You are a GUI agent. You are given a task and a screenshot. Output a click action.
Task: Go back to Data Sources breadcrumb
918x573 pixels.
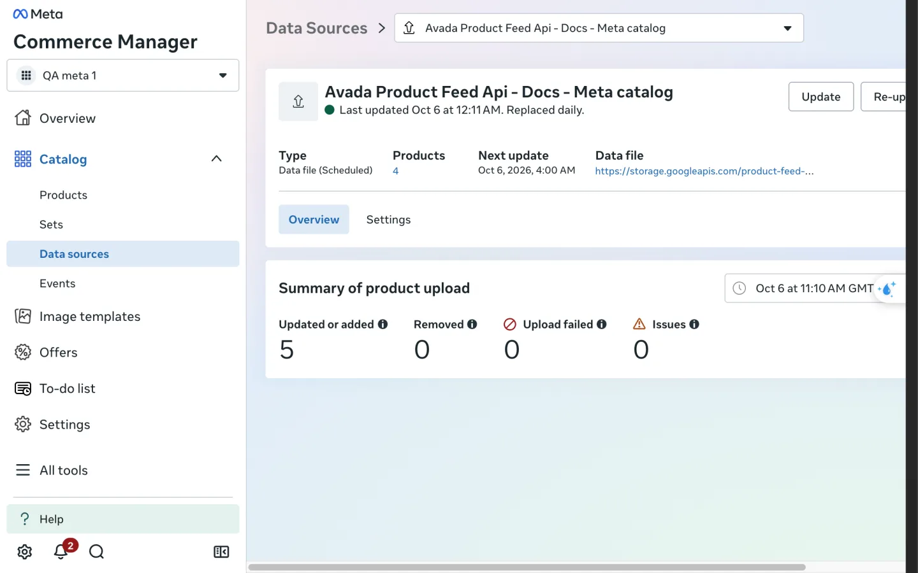317,28
